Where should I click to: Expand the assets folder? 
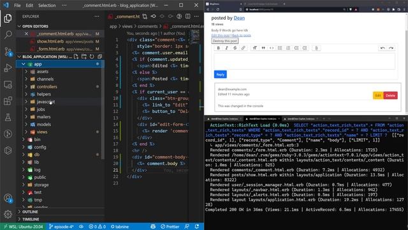point(26,72)
